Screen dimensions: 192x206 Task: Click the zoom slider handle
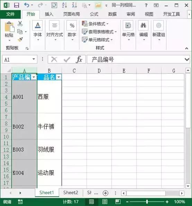(x=147, y=202)
